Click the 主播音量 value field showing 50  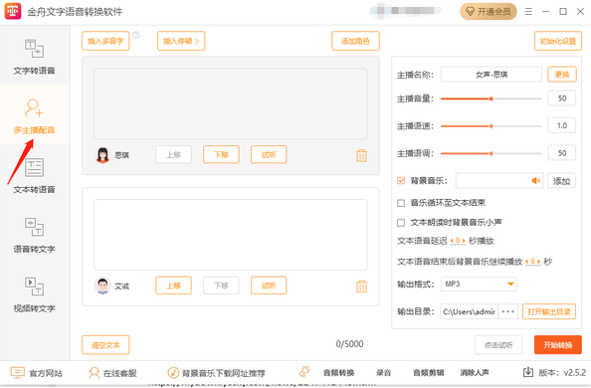[x=562, y=98]
